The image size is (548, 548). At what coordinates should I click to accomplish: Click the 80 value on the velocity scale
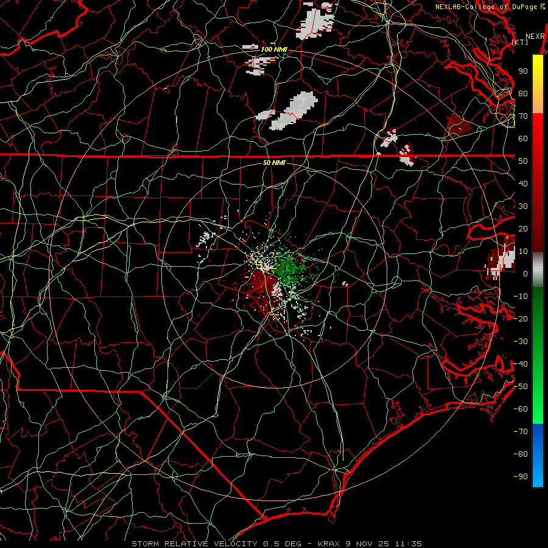[x=523, y=93]
